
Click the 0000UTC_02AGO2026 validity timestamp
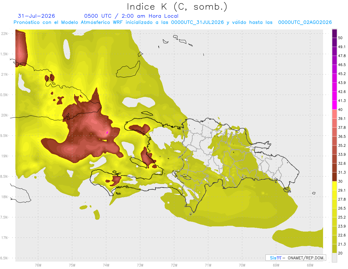(305, 22)
